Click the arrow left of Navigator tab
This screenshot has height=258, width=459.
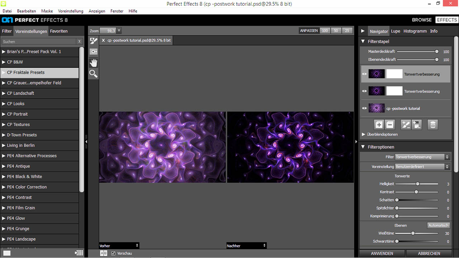coord(363,31)
